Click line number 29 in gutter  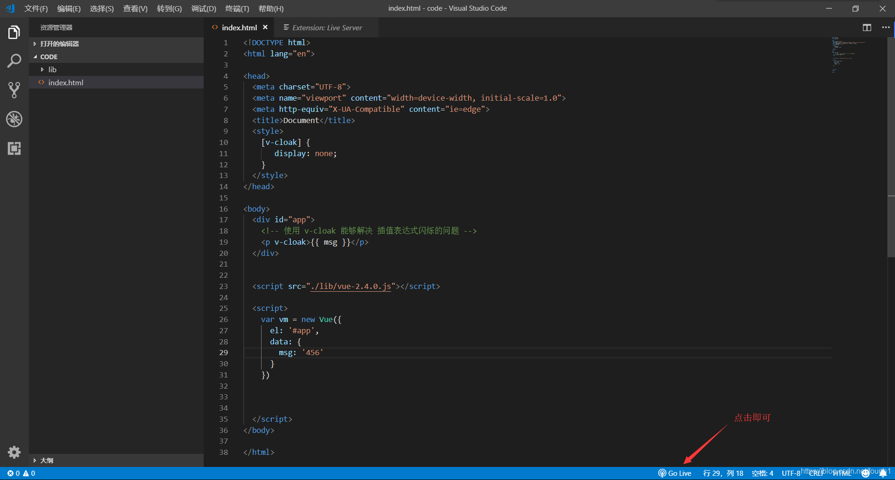tap(224, 353)
